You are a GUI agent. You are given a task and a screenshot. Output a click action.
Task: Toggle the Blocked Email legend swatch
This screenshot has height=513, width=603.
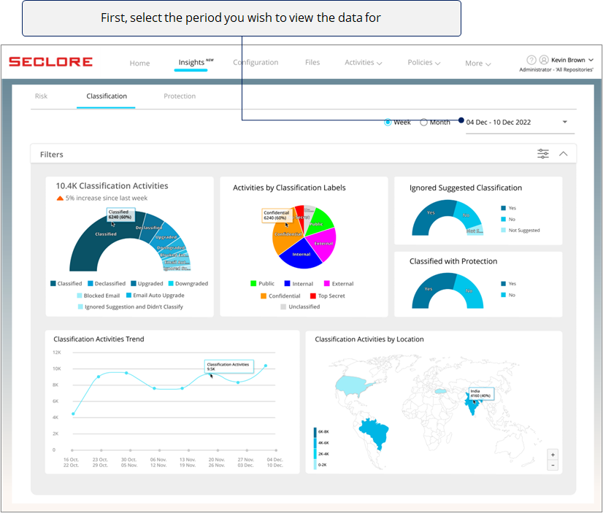[80, 296]
